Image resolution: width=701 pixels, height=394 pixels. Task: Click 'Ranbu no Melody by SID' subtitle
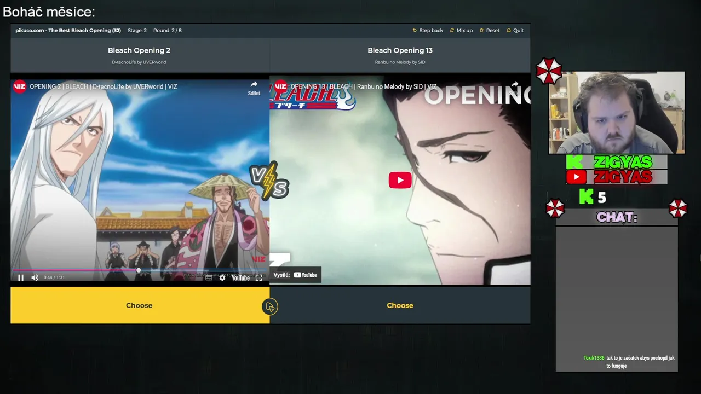tap(400, 62)
